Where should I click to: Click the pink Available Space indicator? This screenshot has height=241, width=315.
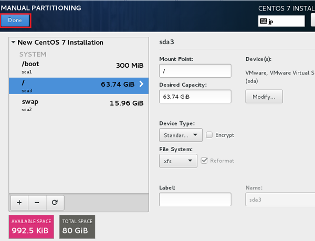[31, 226]
